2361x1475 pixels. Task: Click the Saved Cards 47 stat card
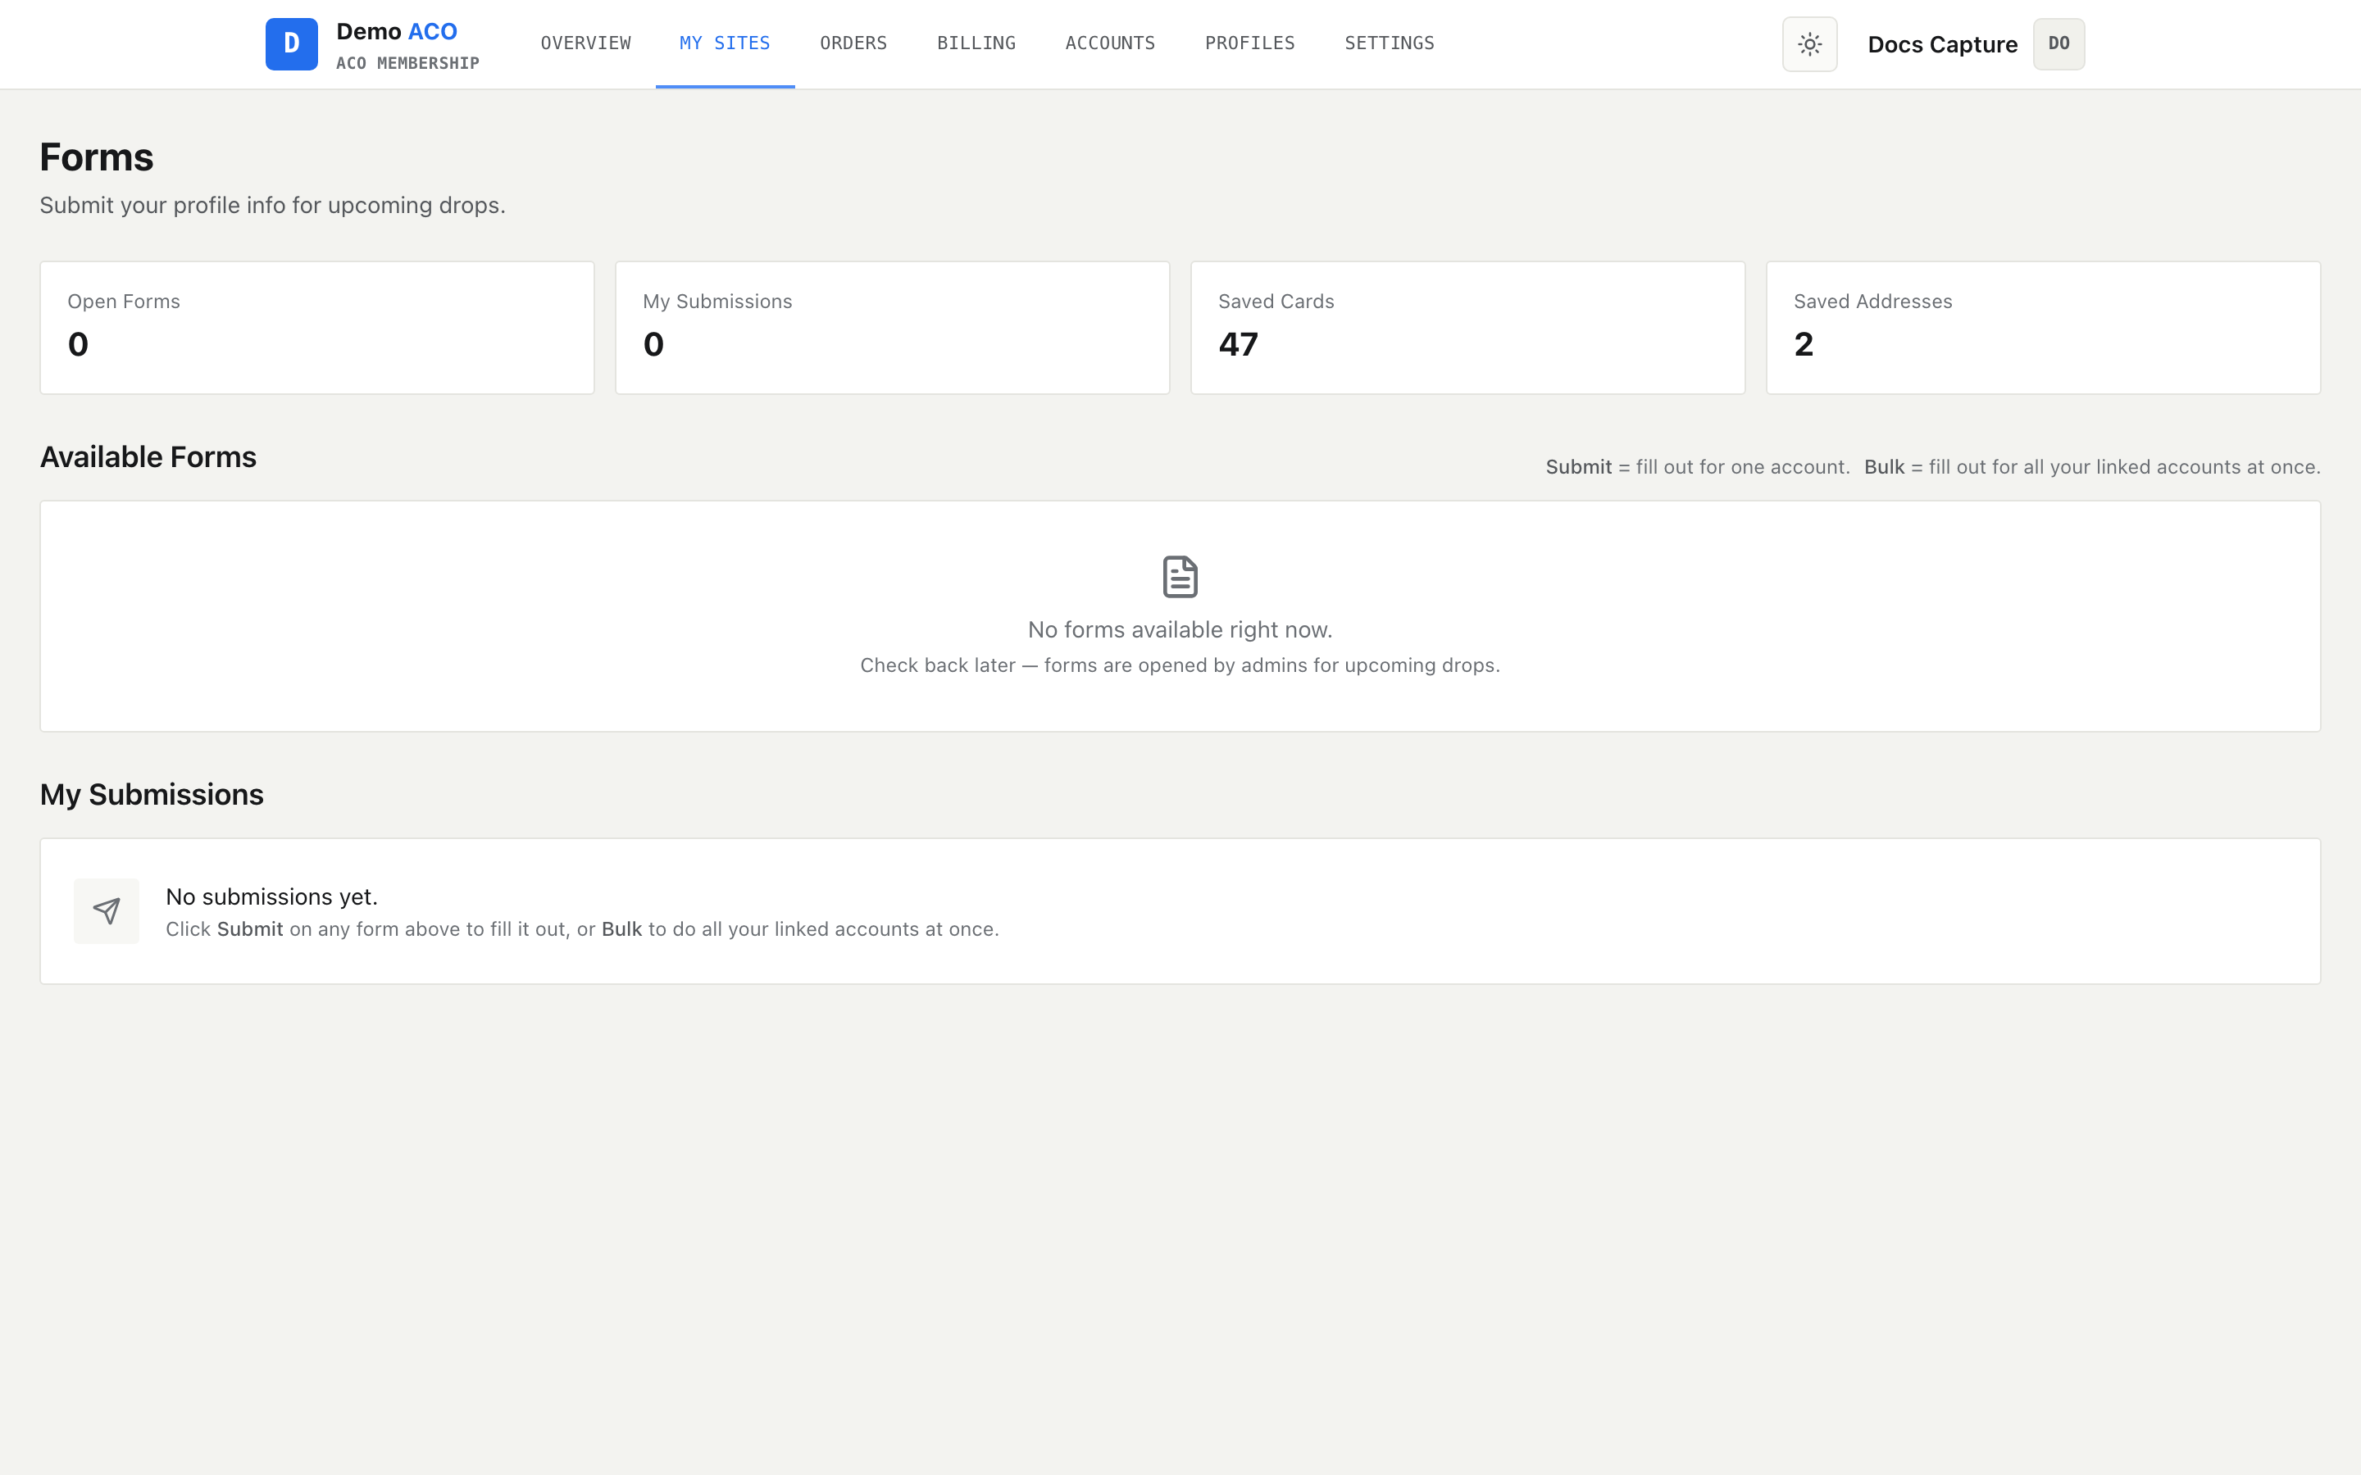[x=1468, y=328]
